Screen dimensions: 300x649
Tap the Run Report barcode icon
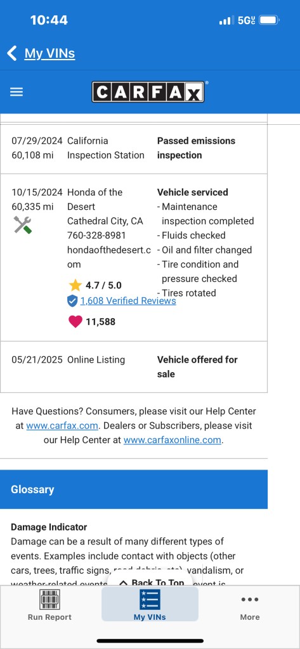pos(49,600)
